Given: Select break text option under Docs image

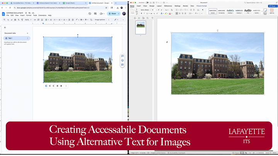Looking at the screenshot, I should pyautogui.click(x=54, y=86).
